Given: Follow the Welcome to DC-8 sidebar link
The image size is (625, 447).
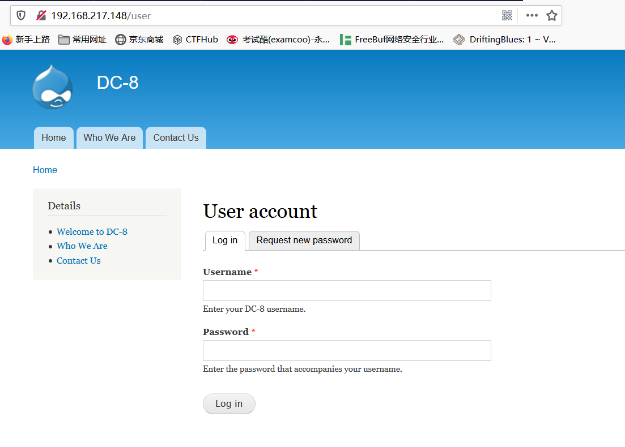Looking at the screenshot, I should [x=92, y=231].
